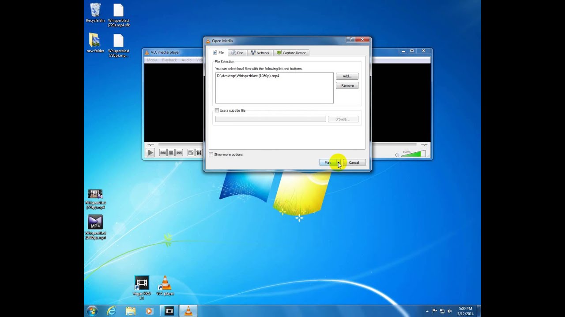Viewport: 565px width, 317px height.
Task: Click the taskbar clock showing 5:09 PM
Action: (465, 311)
